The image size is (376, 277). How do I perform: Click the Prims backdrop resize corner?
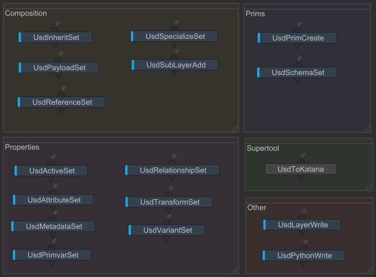click(x=368, y=129)
